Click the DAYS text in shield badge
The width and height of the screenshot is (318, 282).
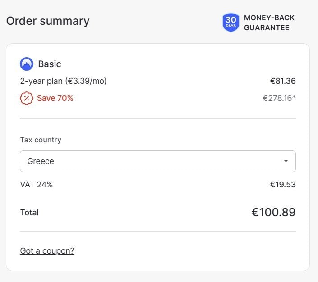coord(231,26)
